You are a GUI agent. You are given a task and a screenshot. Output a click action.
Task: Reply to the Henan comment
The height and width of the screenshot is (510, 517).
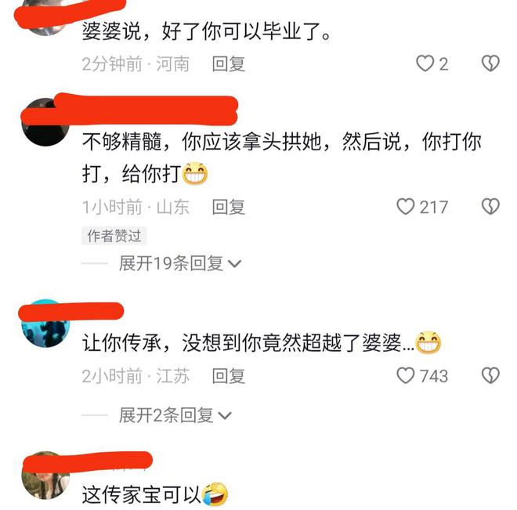tap(229, 63)
